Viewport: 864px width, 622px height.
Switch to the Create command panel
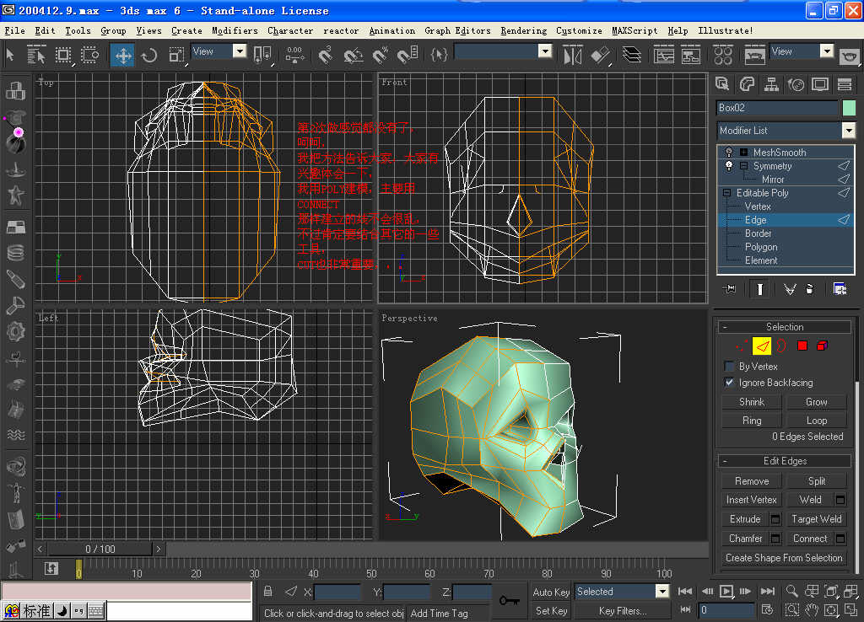pos(722,84)
